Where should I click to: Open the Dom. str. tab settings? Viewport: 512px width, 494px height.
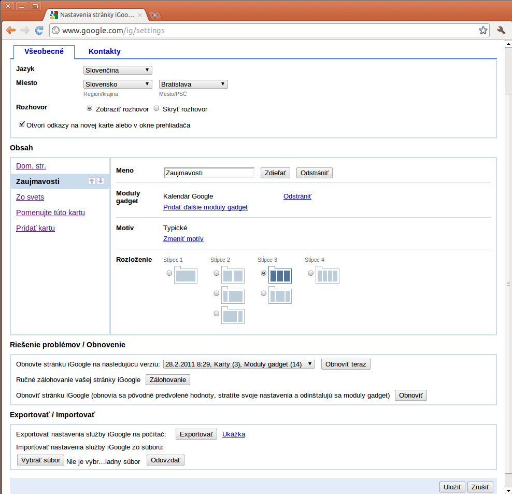point(31,166)
